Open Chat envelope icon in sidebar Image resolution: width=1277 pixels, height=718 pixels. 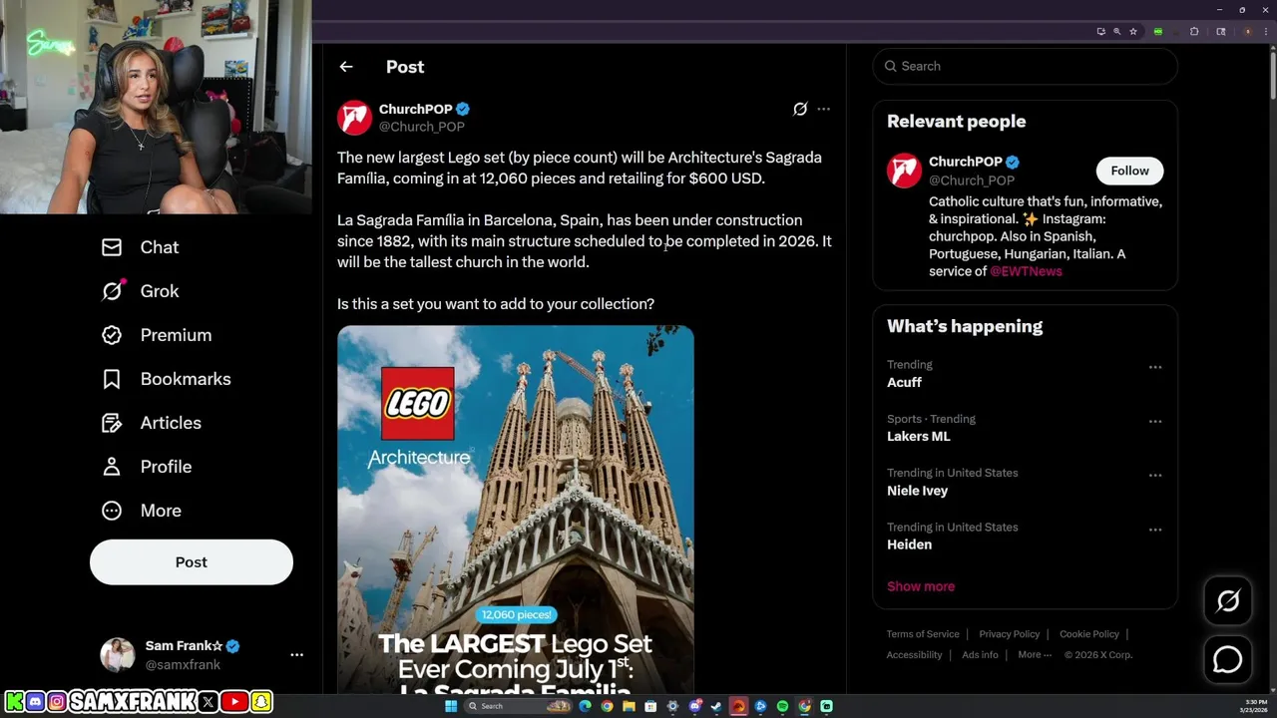112,247
